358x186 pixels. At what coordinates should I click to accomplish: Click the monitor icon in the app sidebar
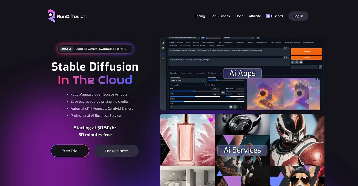[x=163, y=59]
